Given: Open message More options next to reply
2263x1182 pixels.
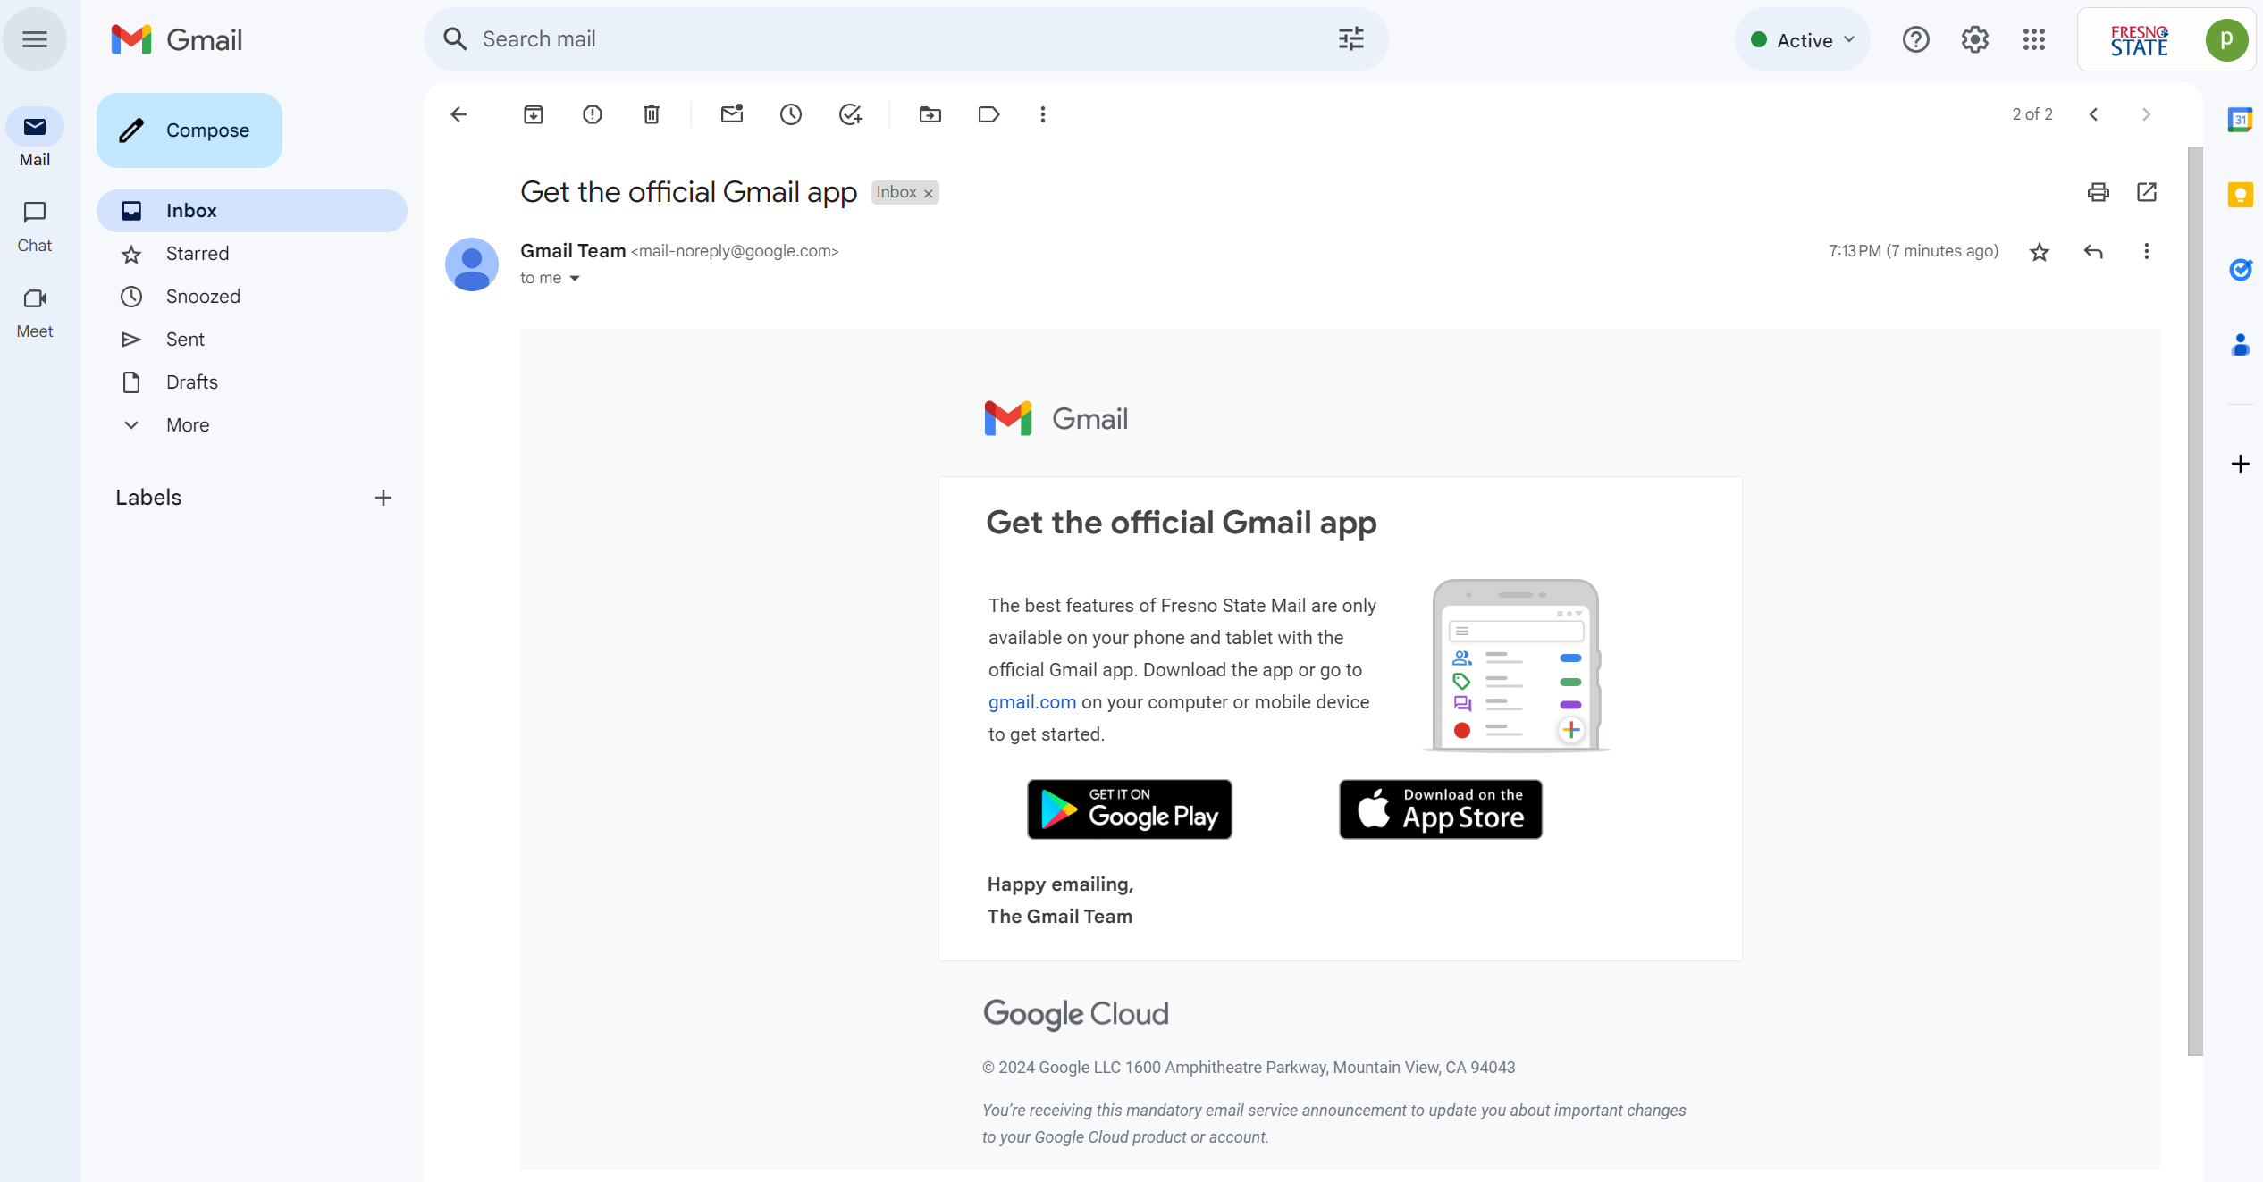Looking at the screenshot, I should point(2147,252).
